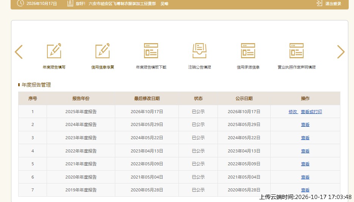Click the 退出登录 link
Viewport: 354px width, 202px height.
333,4
